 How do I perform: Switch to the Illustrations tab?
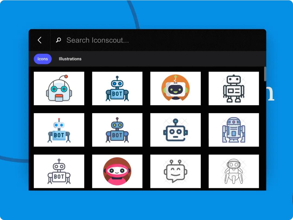coord(70,59)
